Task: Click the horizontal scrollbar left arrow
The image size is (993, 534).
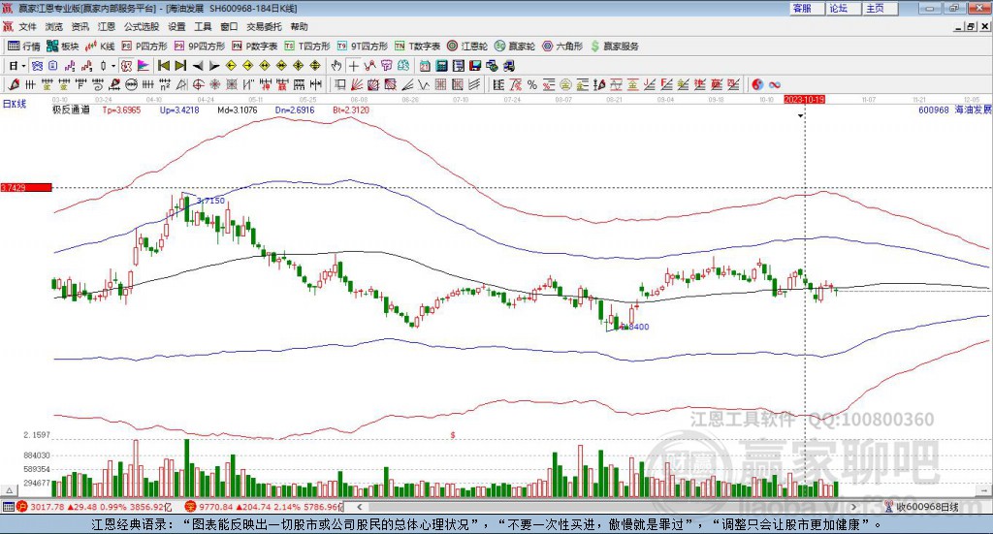Action: coord(360,507)
